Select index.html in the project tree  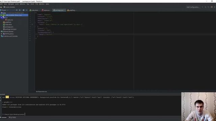pyautogui.click(x=8, y=25)
